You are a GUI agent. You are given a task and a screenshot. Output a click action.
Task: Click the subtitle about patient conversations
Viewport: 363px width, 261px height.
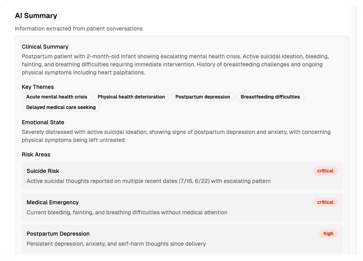(79, 29)
